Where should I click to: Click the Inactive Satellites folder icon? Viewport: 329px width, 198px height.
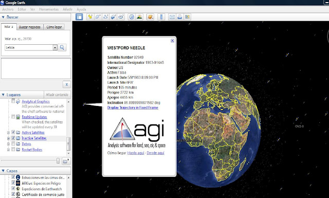pyautogui.click(x=18, y=138)
